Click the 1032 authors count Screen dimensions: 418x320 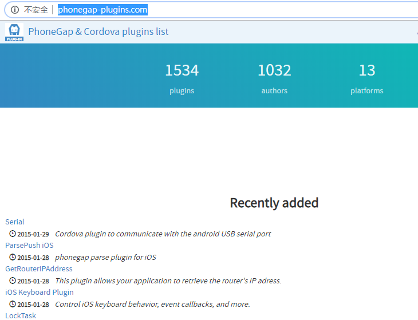pos(274,70)
